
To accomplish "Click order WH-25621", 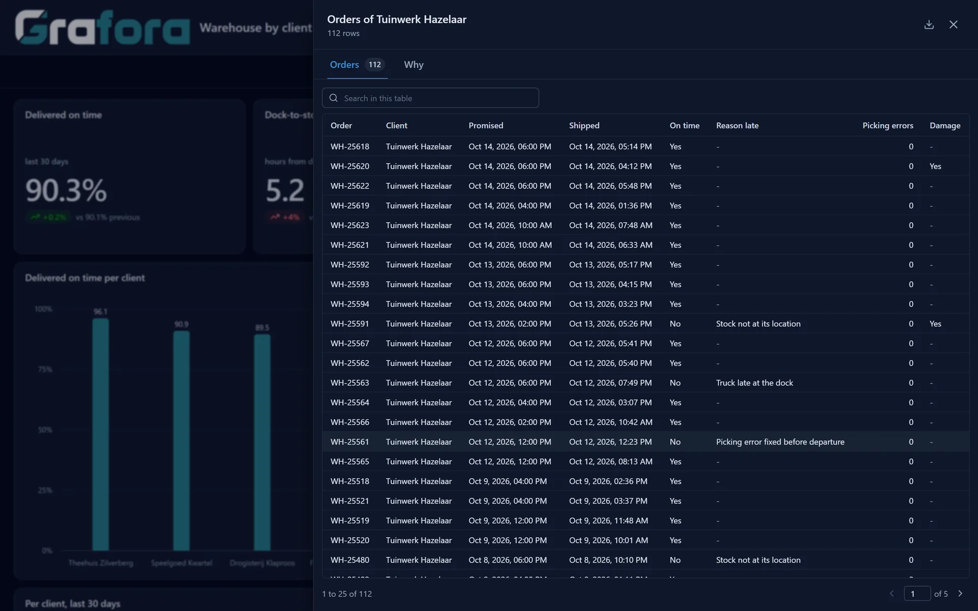I will click(x=349, y=245).
